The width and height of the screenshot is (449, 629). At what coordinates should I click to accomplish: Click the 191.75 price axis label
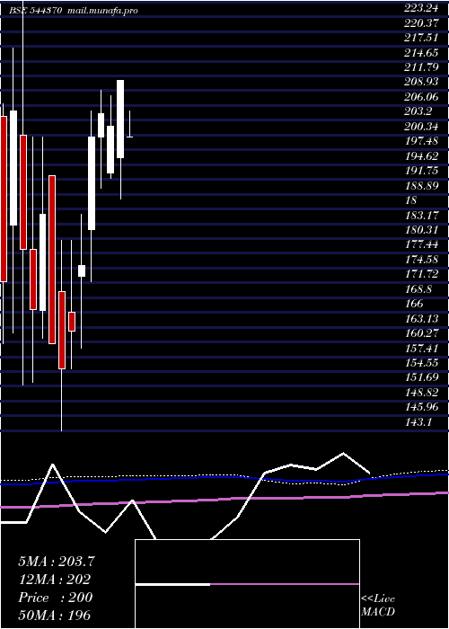coord(420,171)
